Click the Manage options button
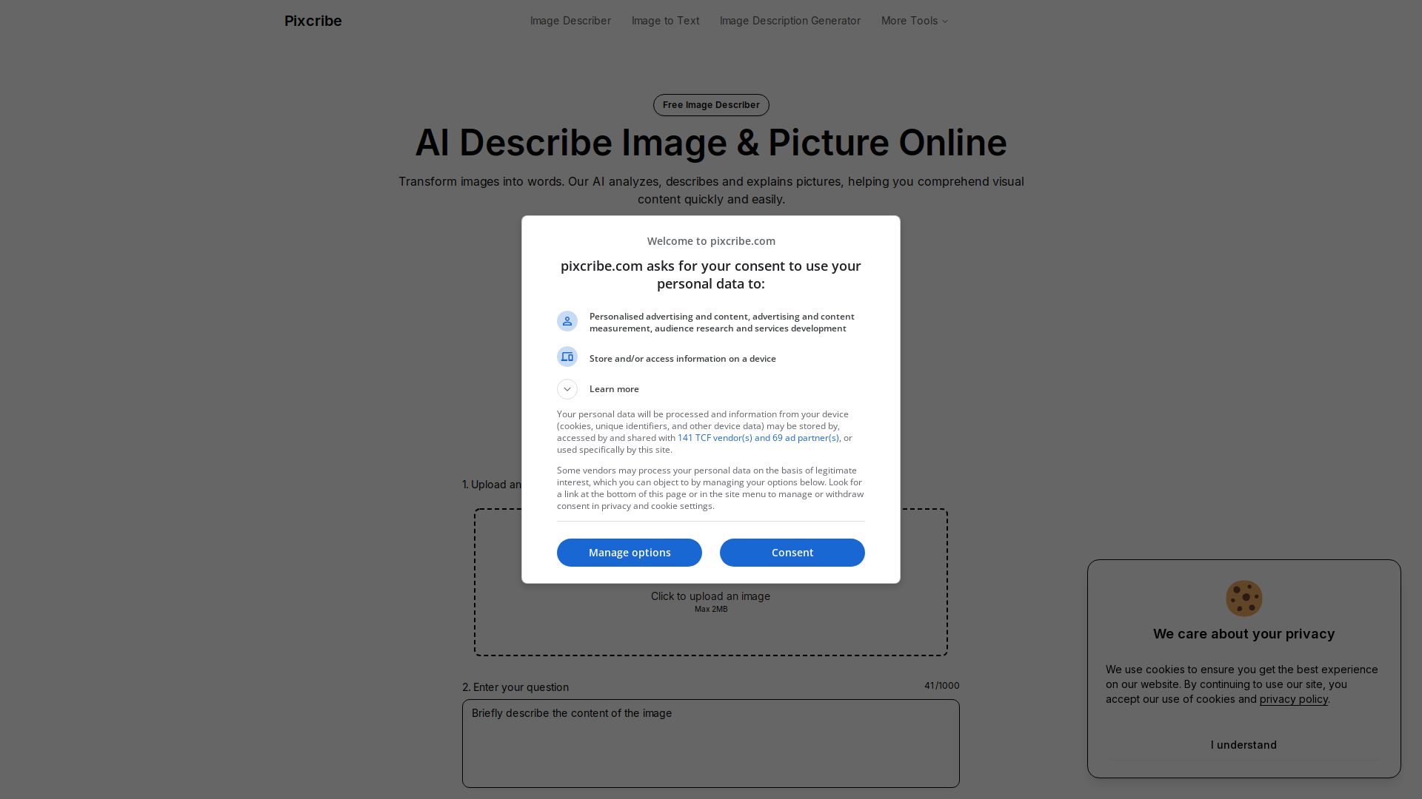The width and height of the screenshot is (1422, 799). click(x=629, y=553)
